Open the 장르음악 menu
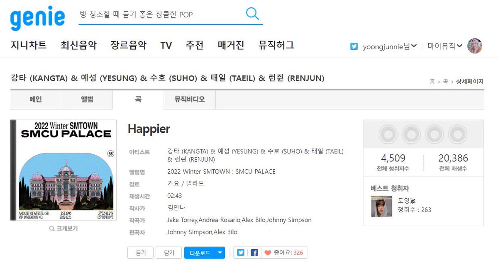The width and height of the screenshot is (498, 270). 129,45
